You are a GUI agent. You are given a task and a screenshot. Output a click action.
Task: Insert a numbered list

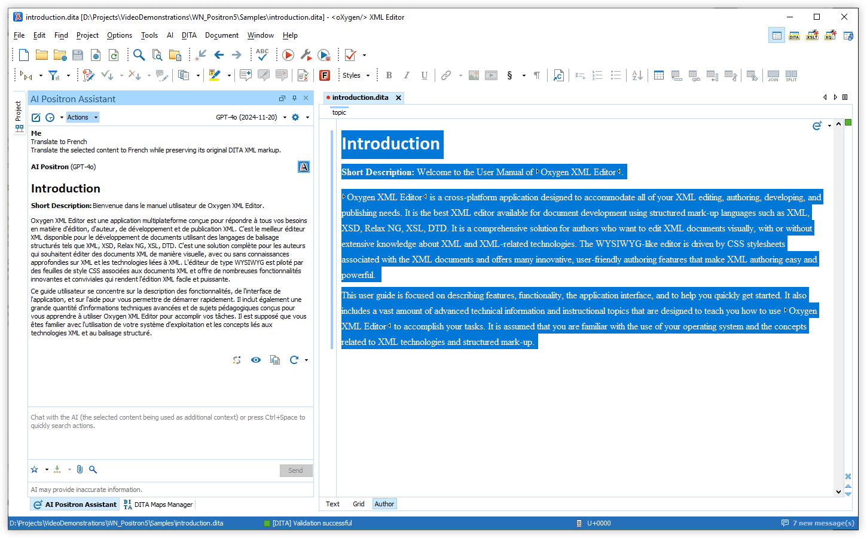[597, 75]
